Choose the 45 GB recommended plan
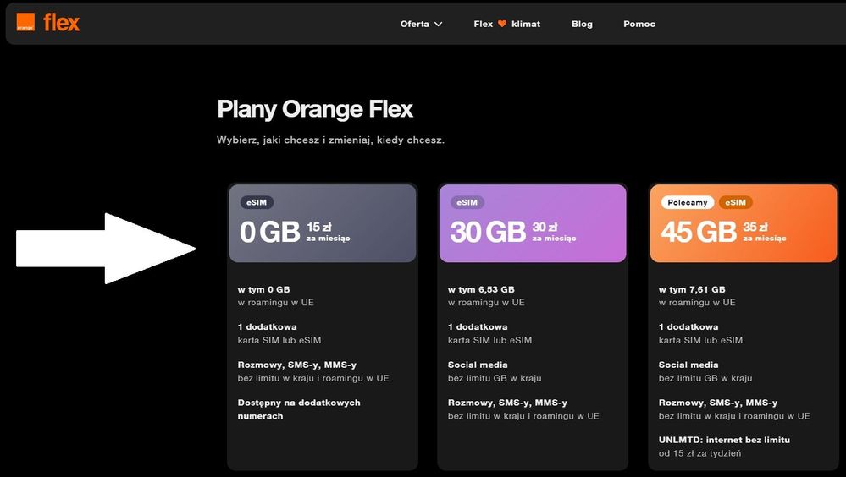The height and width of the screenshot is (477, 846). click(743, 224)
